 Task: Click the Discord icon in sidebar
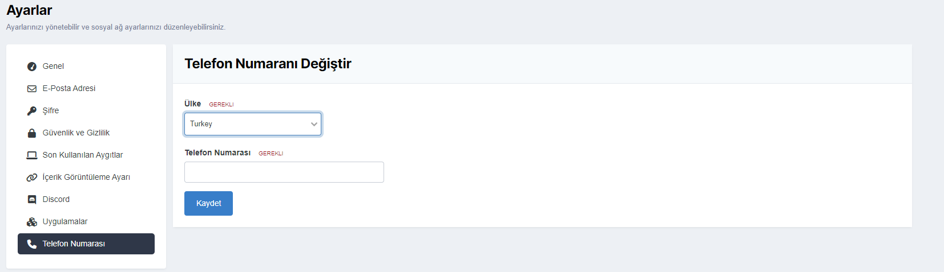coord(32,200)
